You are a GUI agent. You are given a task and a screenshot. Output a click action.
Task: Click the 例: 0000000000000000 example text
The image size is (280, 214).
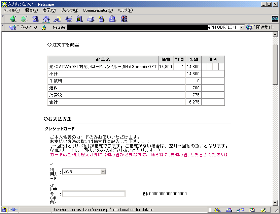coord(165,194)
